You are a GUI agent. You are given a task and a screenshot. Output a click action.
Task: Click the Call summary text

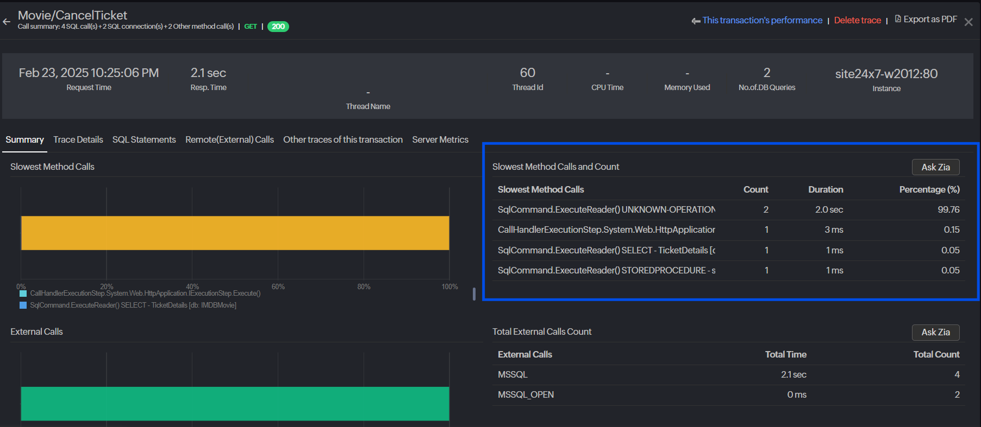126,27
